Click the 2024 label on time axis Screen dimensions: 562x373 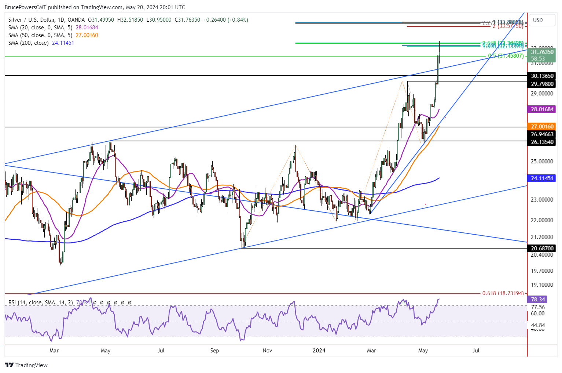[319, 351]
